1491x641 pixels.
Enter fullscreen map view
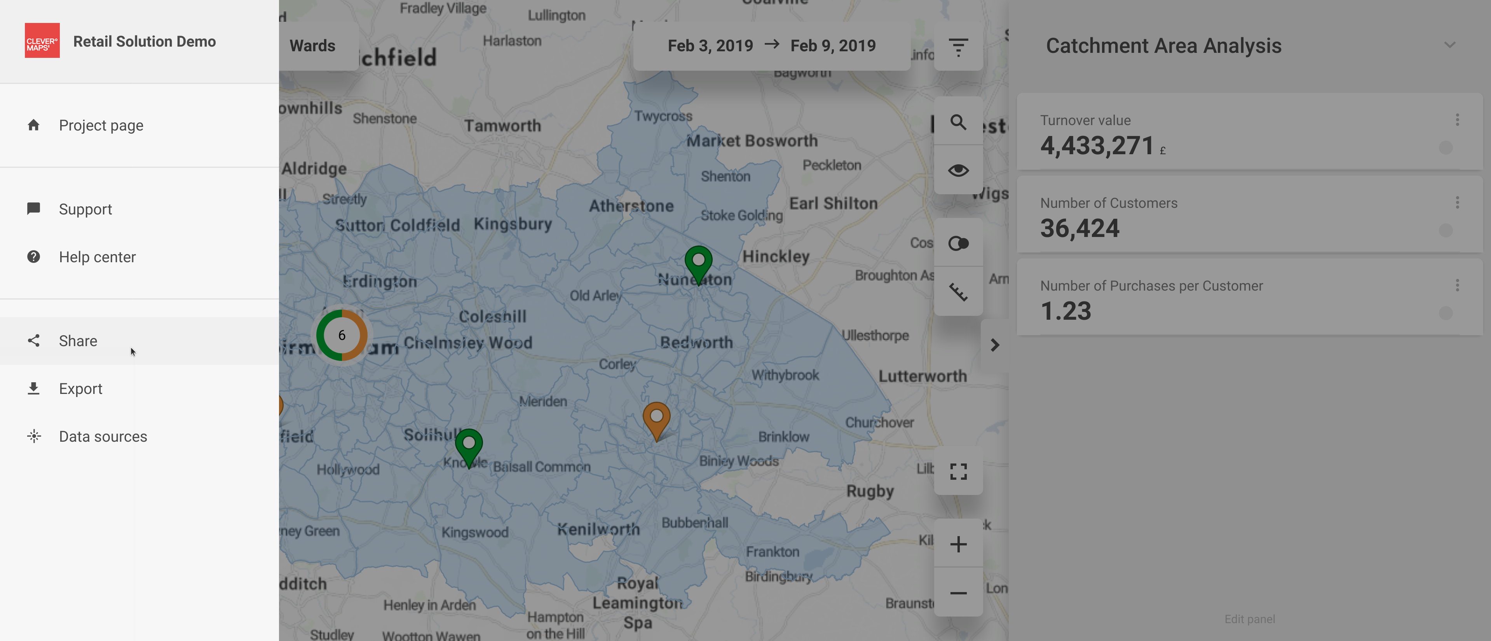click(x=958, y=472)
